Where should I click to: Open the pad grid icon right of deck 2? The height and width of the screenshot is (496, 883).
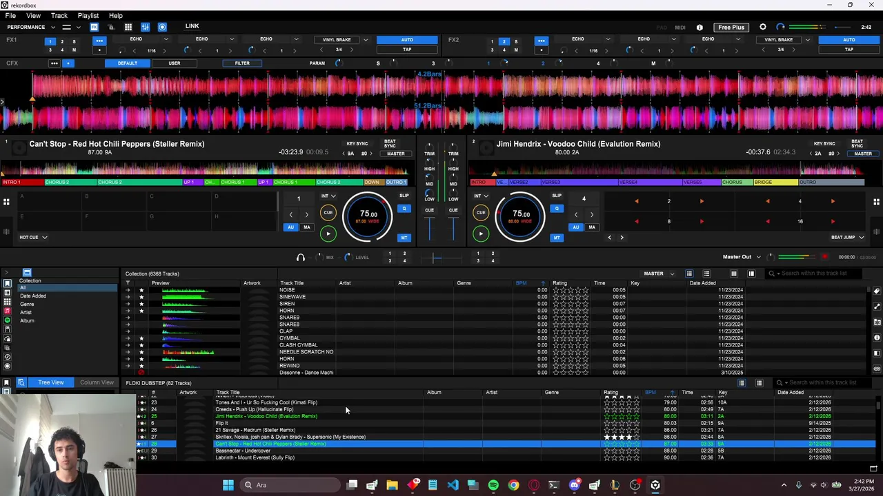point(876,202)
